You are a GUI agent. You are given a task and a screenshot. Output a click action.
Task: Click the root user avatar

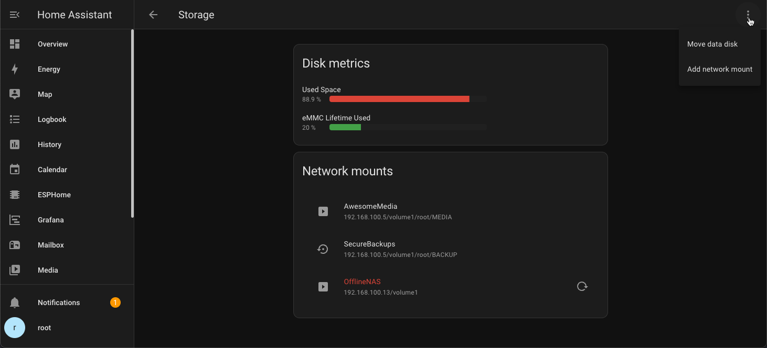tap(15, 328)
